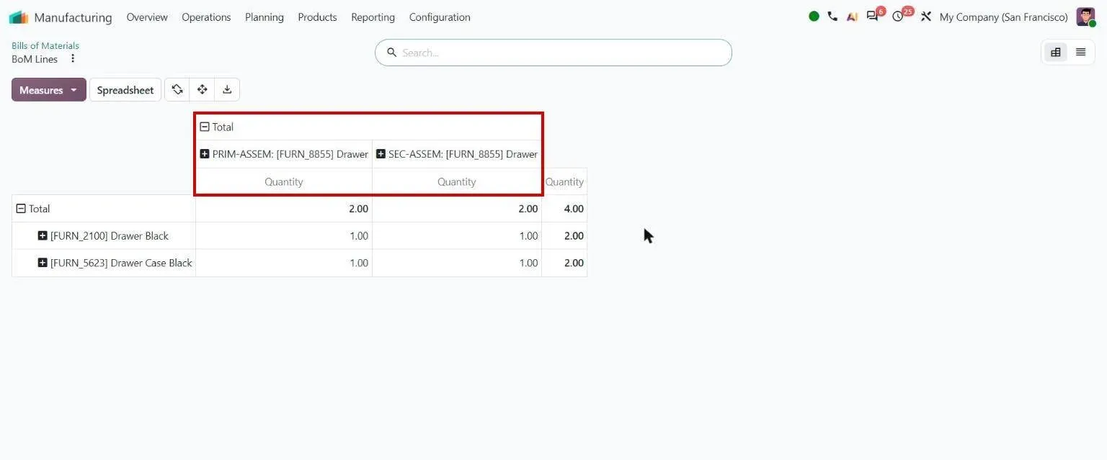The width and height of the screenshot is (1107, 460).
Task: Download the pivot table as xlsx
Action: coord(227,90)
